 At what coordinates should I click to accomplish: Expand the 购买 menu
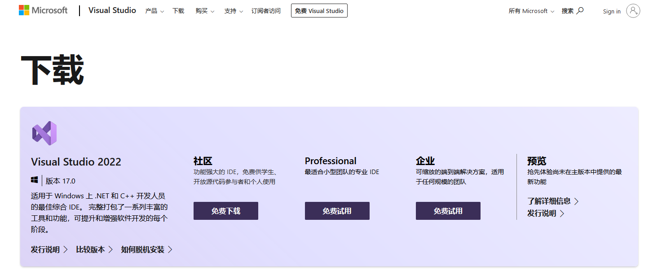point(205,11)
